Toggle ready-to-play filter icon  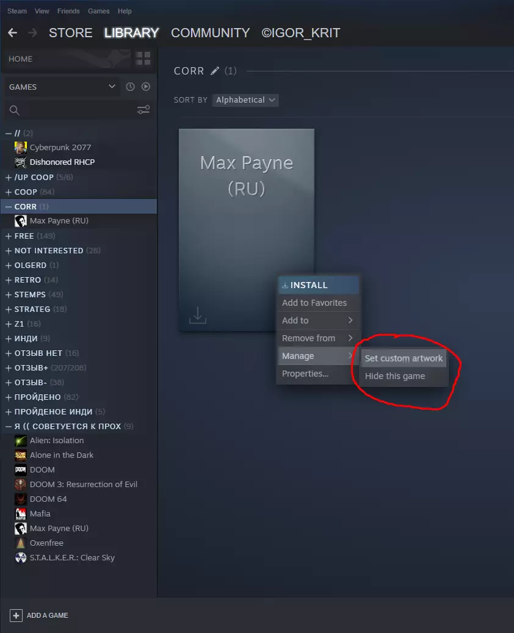(146, 87)
